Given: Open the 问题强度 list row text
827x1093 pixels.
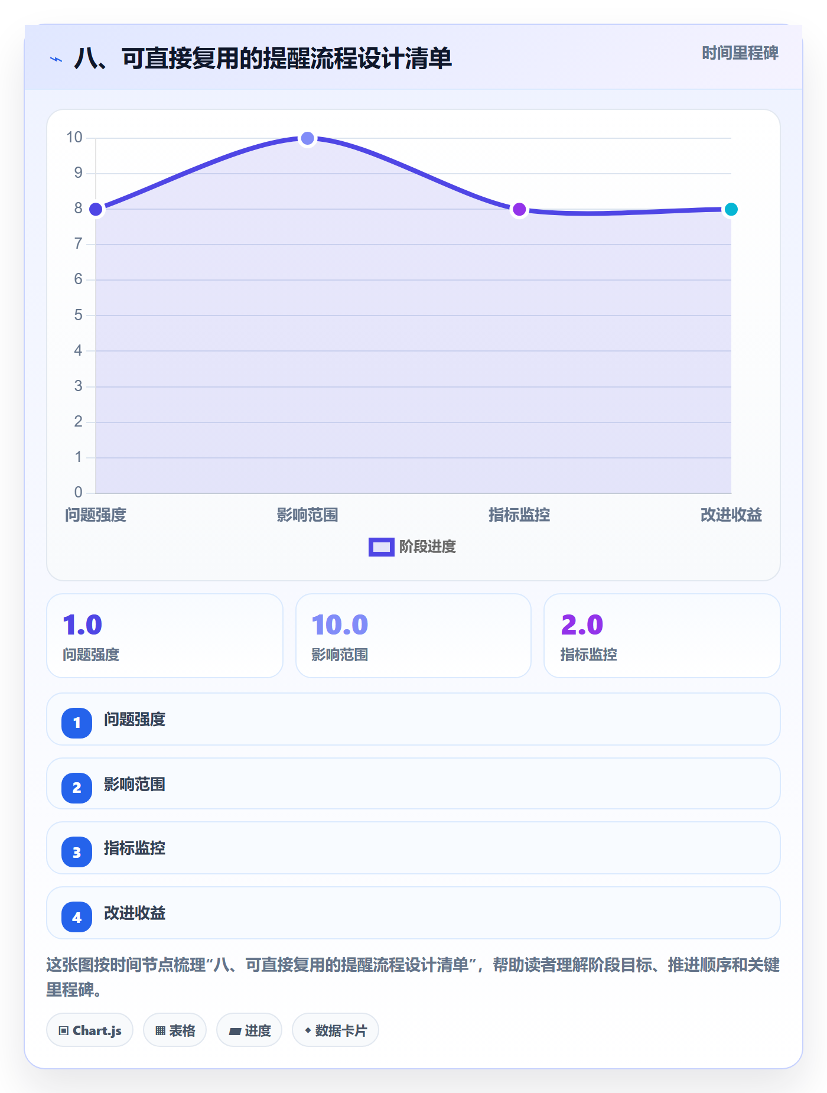Looking at the screenshot, I should (x=135, y=720).
